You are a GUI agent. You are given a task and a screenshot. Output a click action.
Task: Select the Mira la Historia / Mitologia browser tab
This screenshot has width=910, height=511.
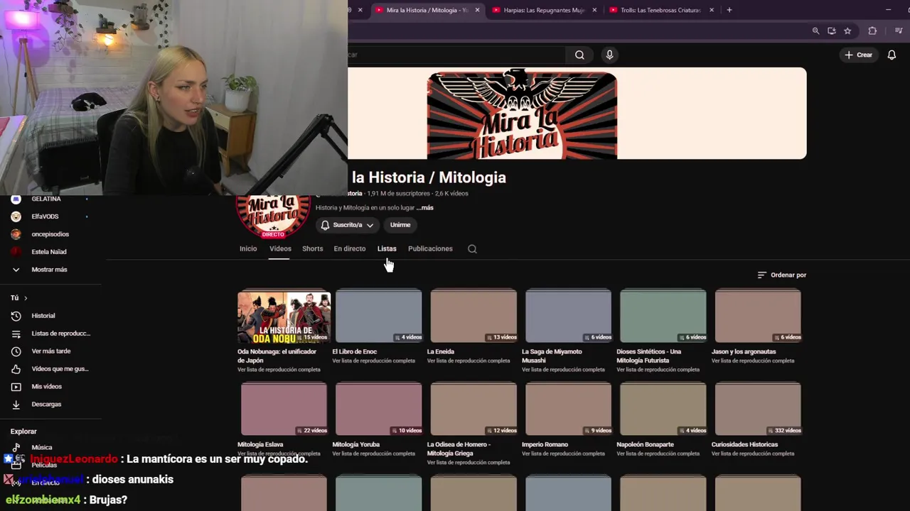pos(427,10)
